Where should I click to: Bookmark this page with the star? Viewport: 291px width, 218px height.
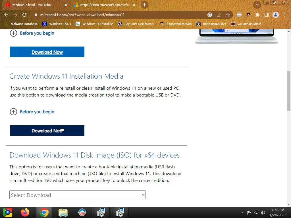228,15
